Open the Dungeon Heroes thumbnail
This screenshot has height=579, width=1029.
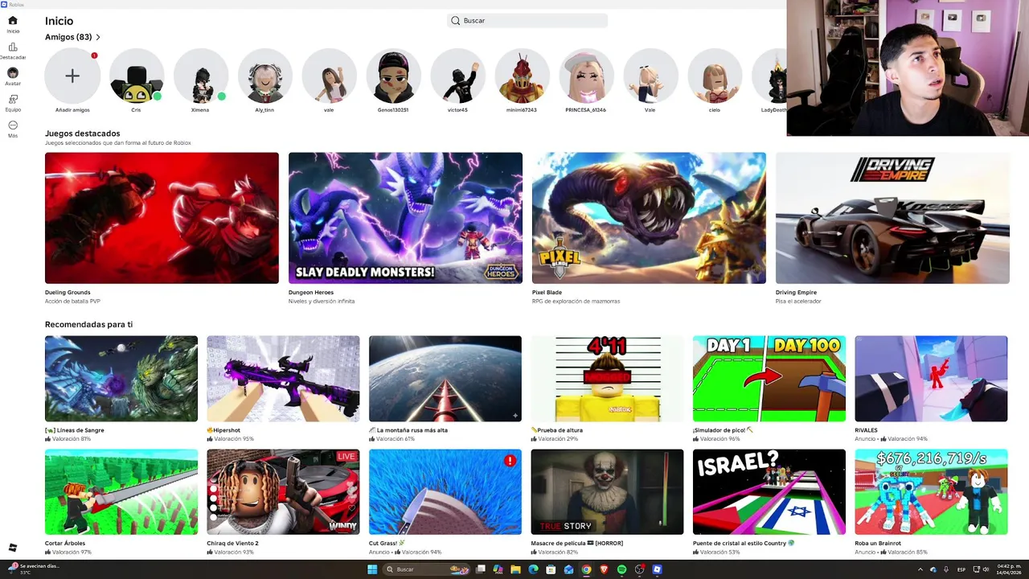[x=405, y=218]
